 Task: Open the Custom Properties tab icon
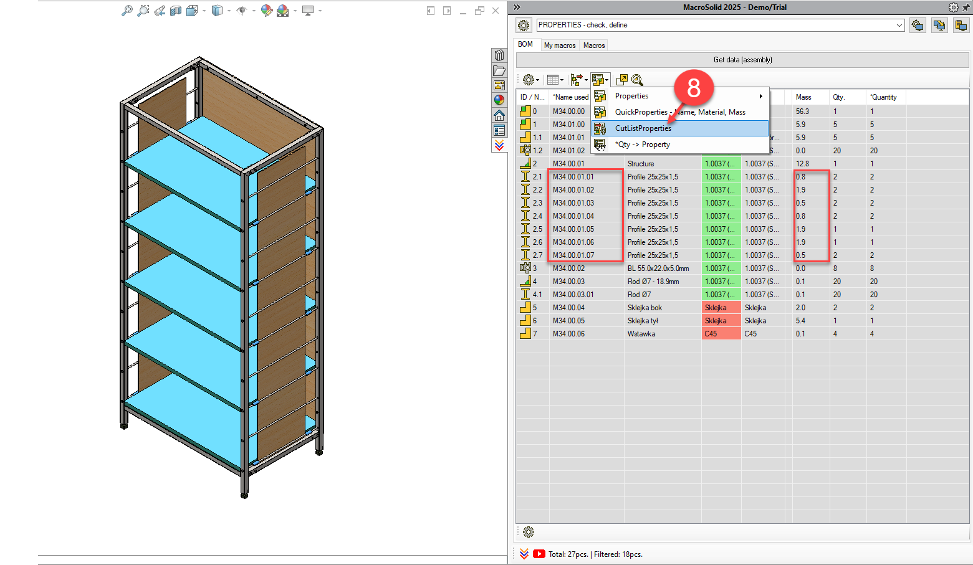coord(499,130)
